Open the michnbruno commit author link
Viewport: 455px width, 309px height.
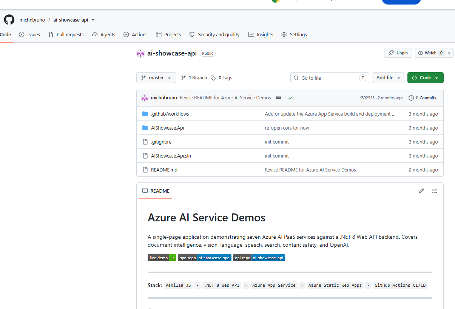coord(164,98)
